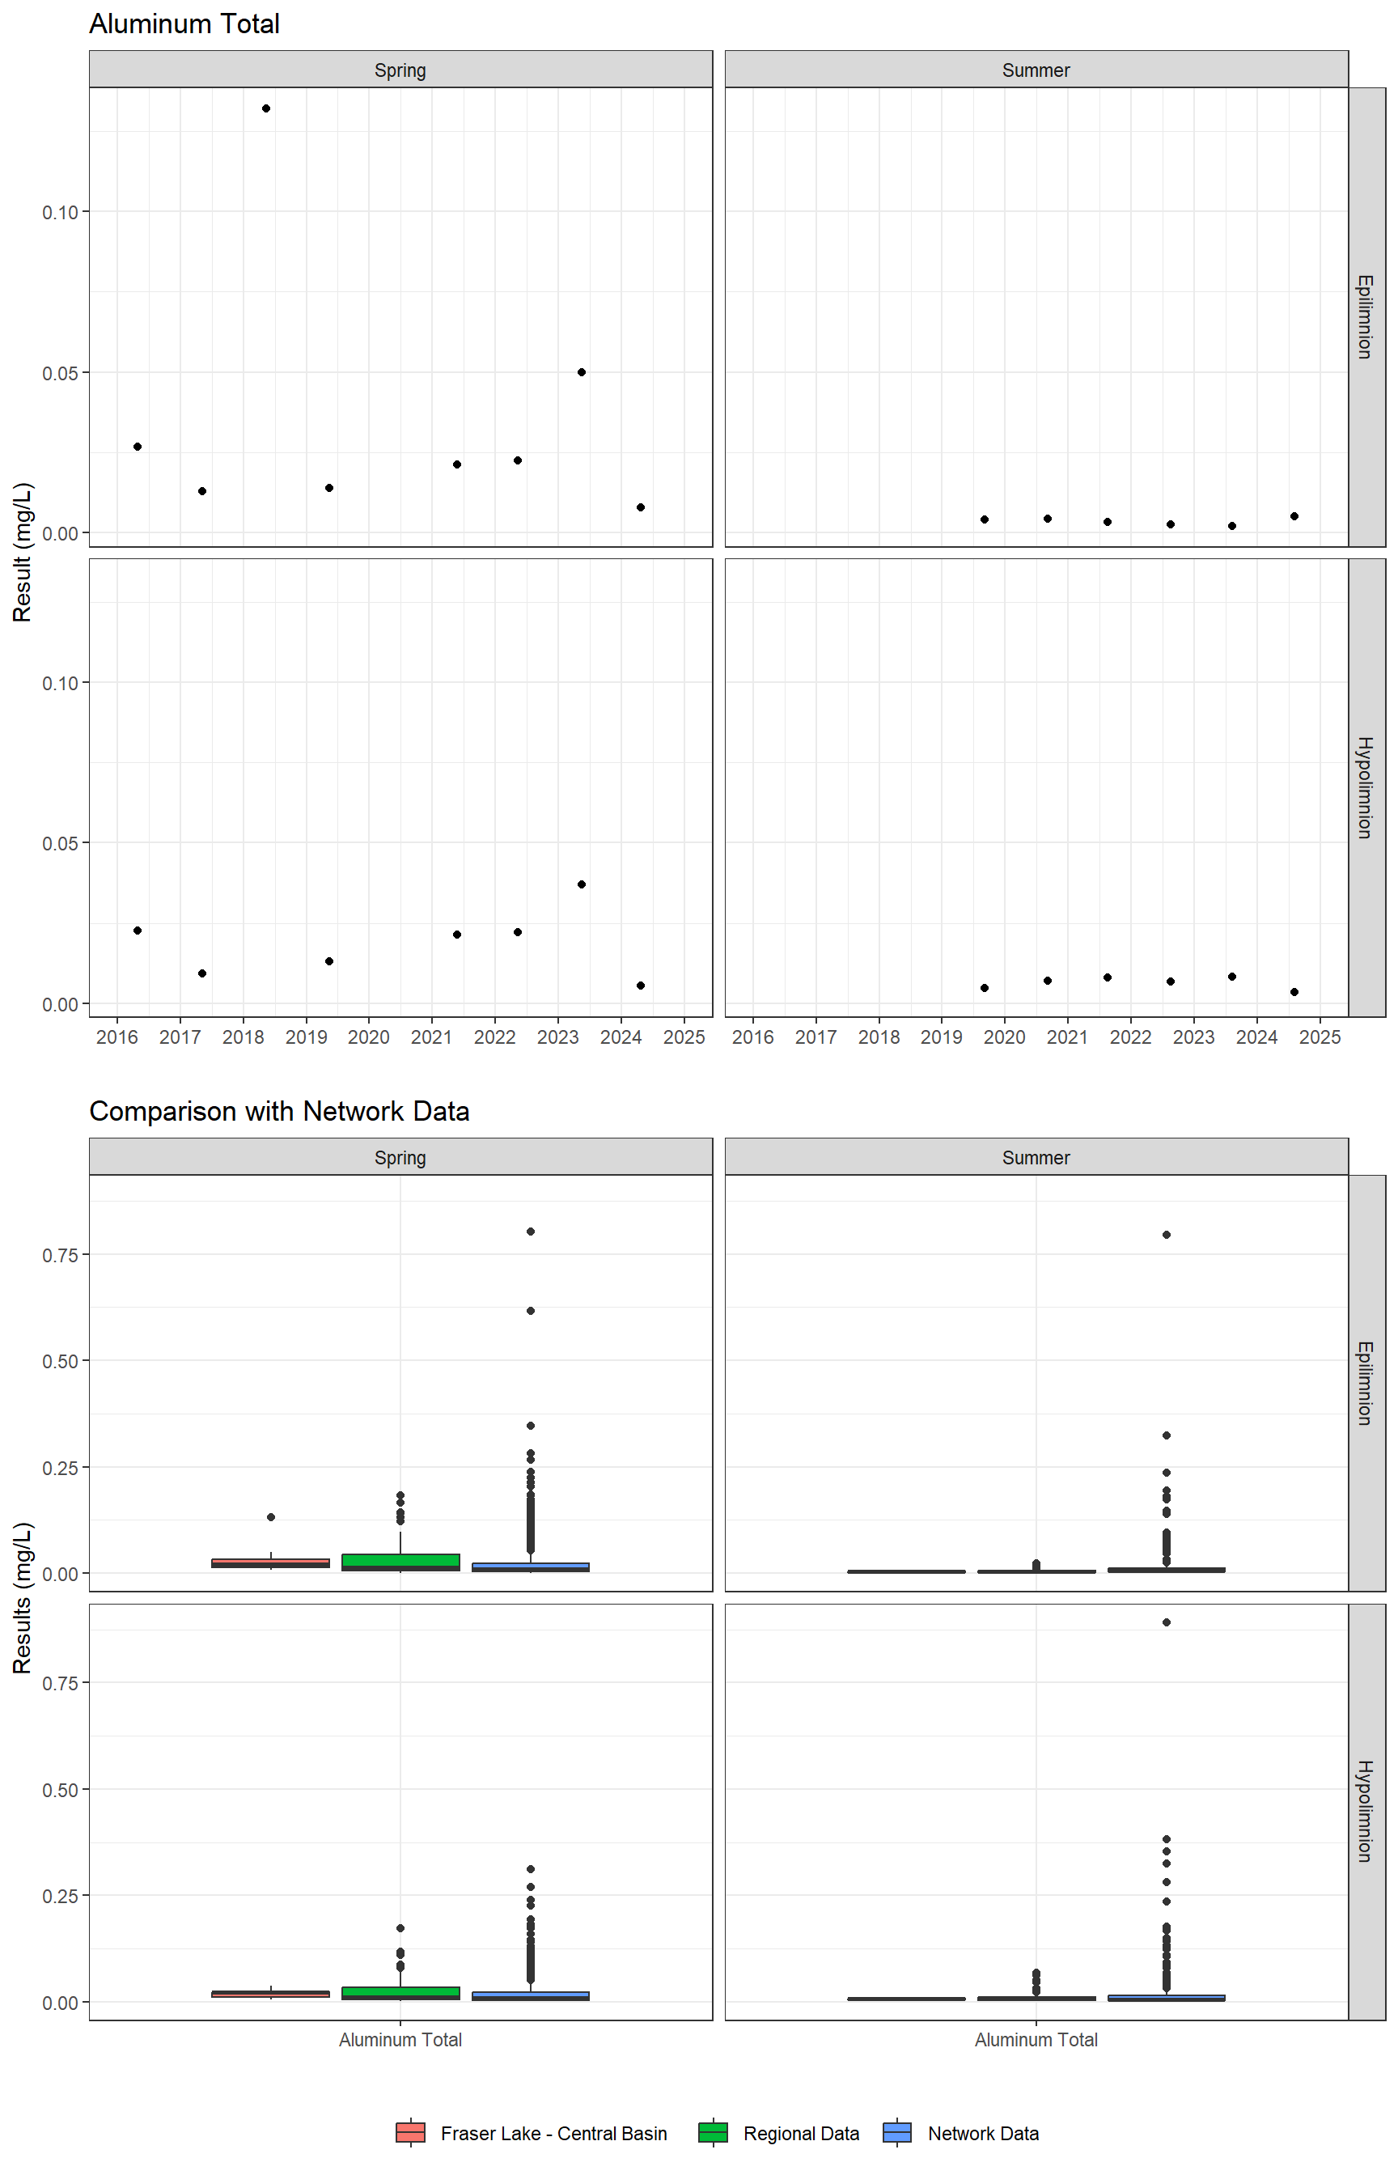Screen dimensions: 1398x2175
Task: Select the 'Network Data' legend label
Action: point(983,2133)
